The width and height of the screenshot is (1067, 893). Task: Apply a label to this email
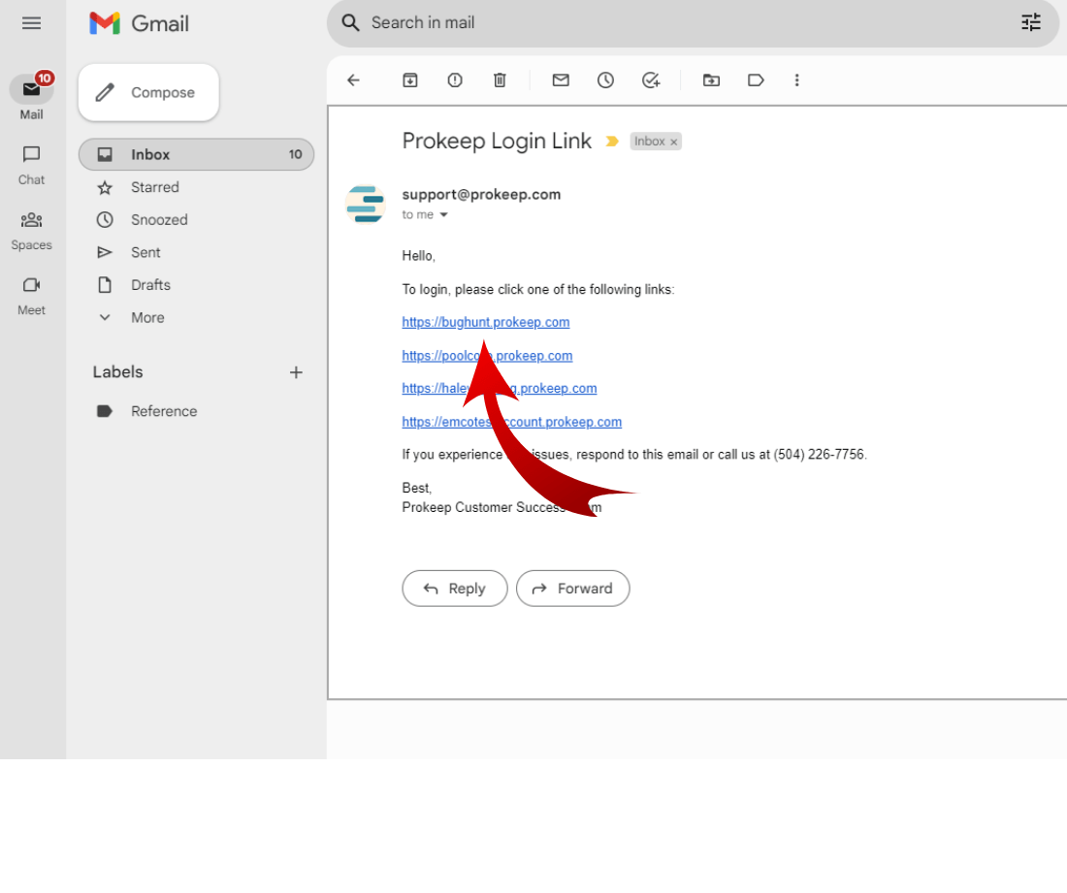click(756, 80)
